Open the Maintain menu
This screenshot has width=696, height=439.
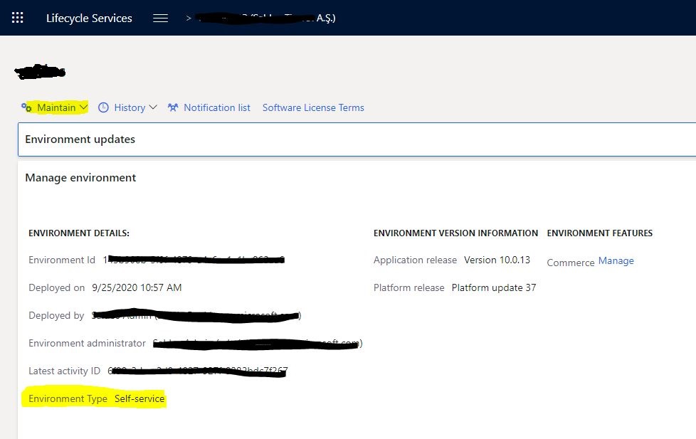tap(55, 107)
